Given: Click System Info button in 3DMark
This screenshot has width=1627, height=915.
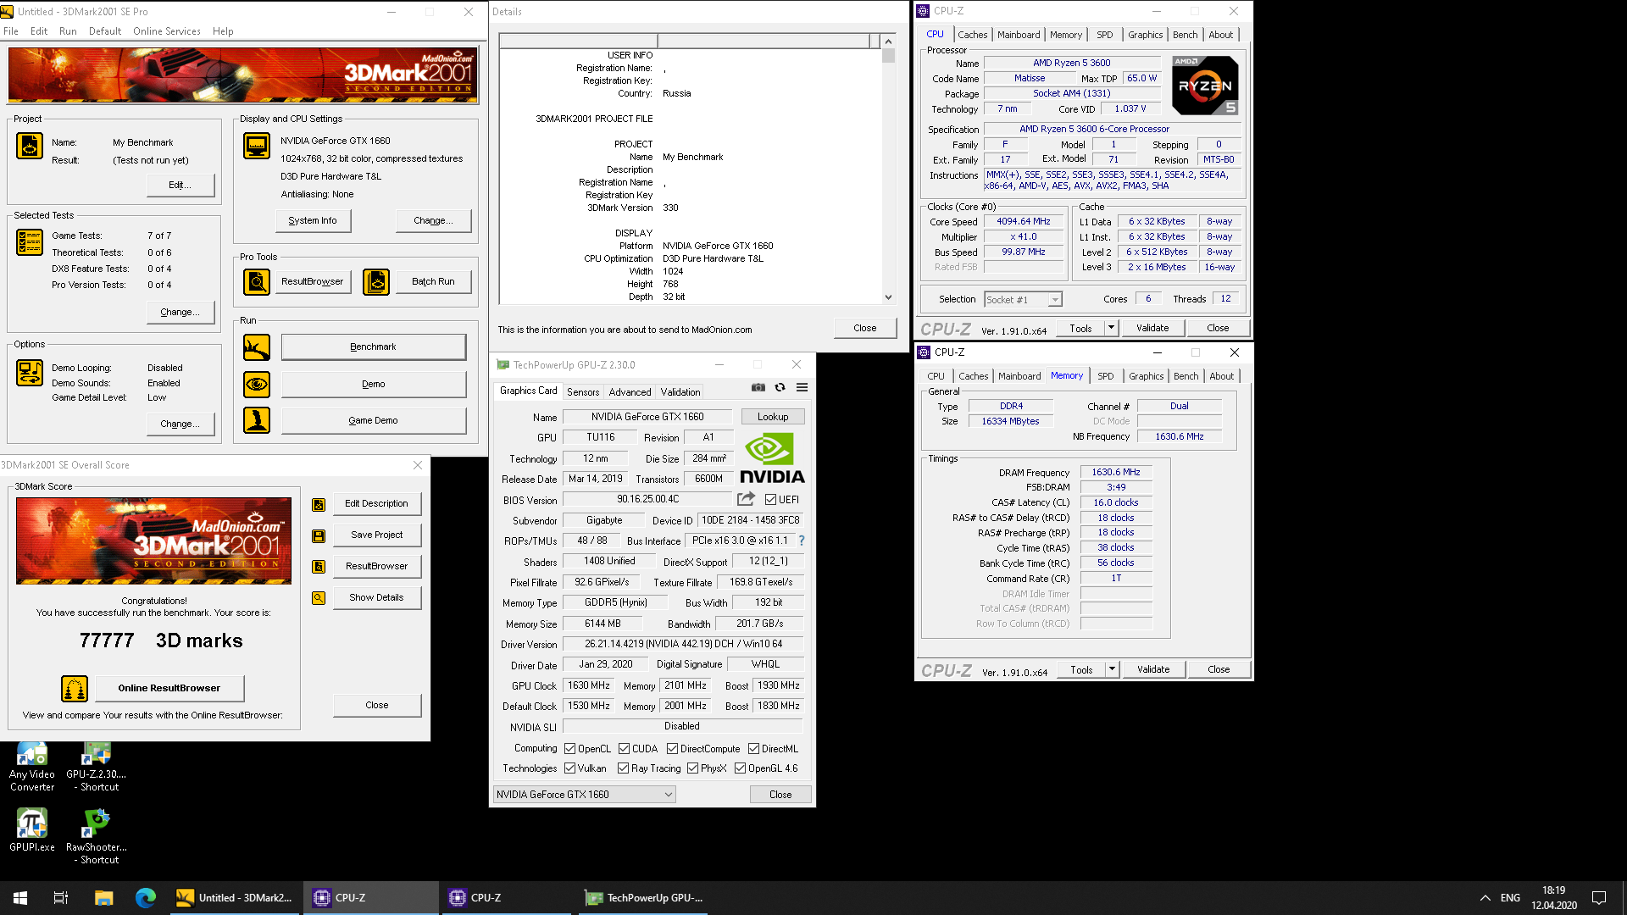Looking at the screenshot, I should [x=313, y=220].
